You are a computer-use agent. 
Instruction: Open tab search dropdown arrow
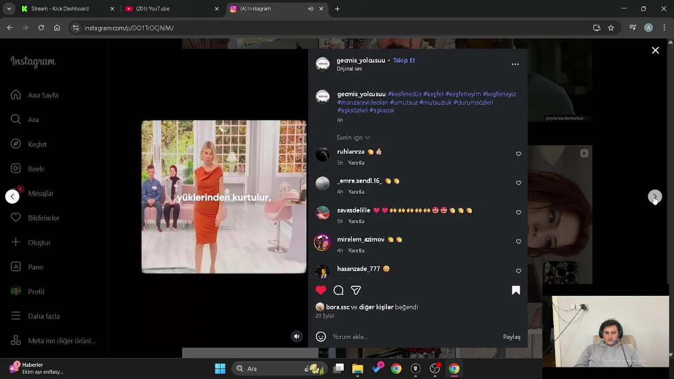coord(9,8)
